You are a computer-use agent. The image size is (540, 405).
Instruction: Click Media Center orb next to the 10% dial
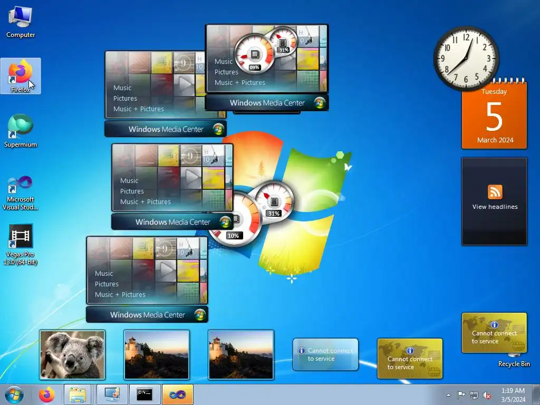pos(225,222)
